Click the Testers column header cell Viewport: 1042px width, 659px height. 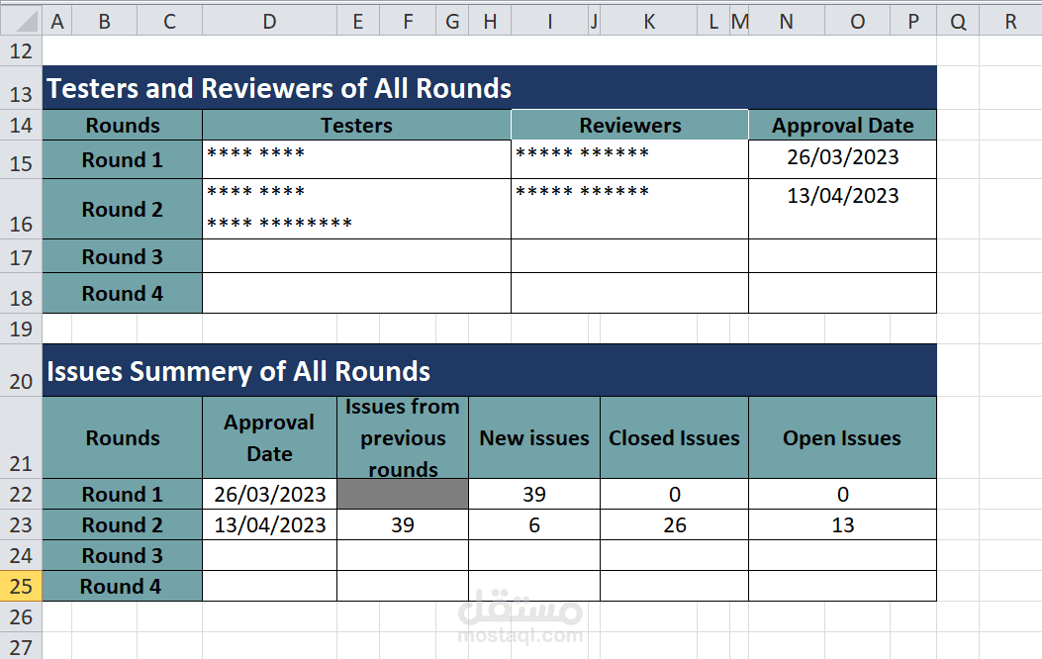pyautogui.click(x=357, y=125)
